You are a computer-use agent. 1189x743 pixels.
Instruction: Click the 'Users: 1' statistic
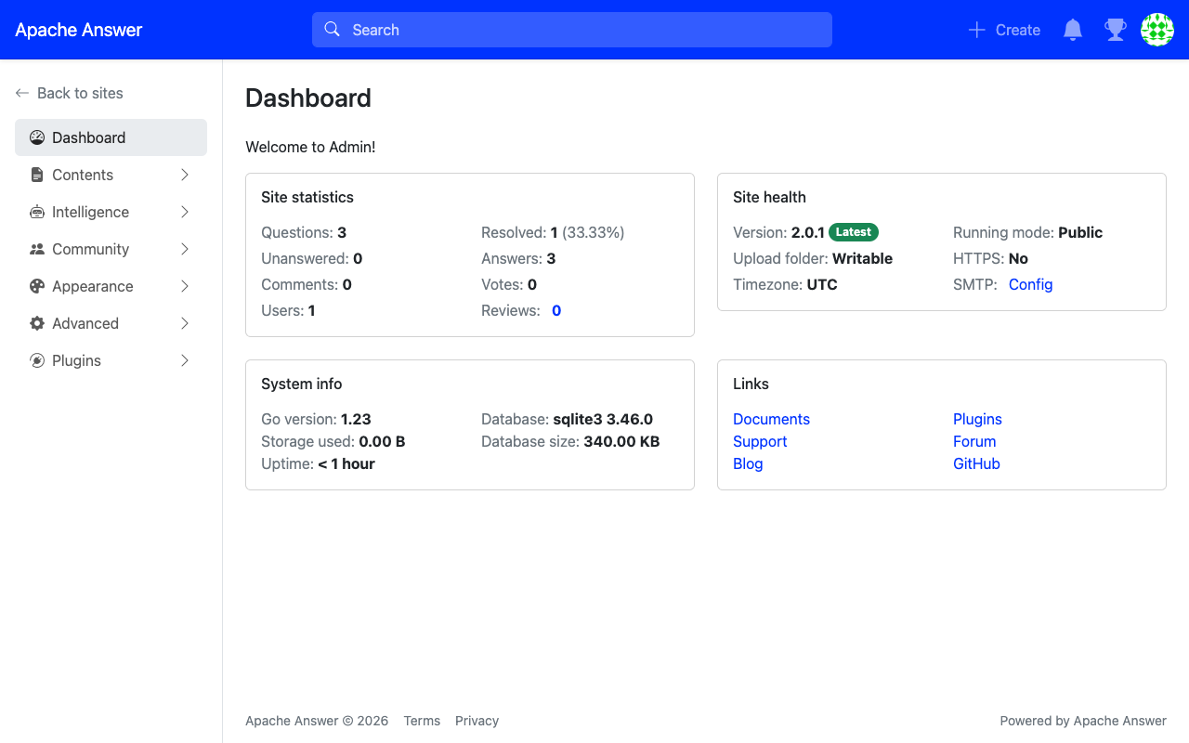point(288,310)
